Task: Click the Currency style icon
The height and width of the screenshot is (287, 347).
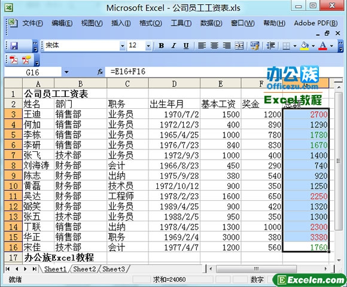Action: pyautogui.click(x=254, y=46)
